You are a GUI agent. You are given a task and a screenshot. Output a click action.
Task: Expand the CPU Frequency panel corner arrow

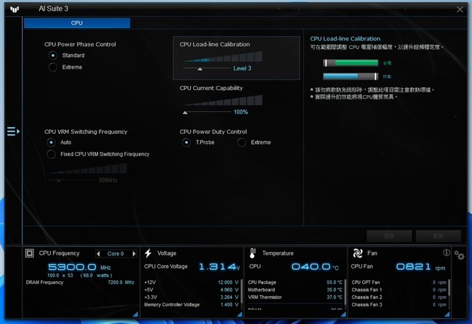pyautogui.click(x=135, y=314)
